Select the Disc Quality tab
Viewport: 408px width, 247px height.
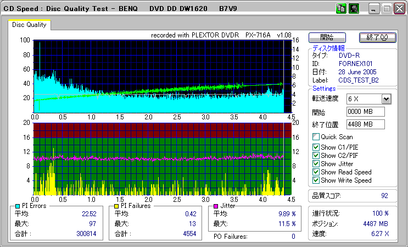click(30, 25)
